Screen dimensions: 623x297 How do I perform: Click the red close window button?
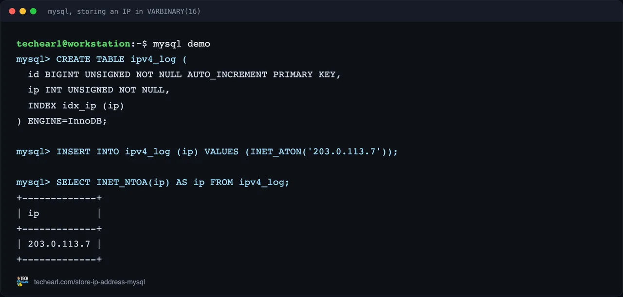(x=12, y=11)
